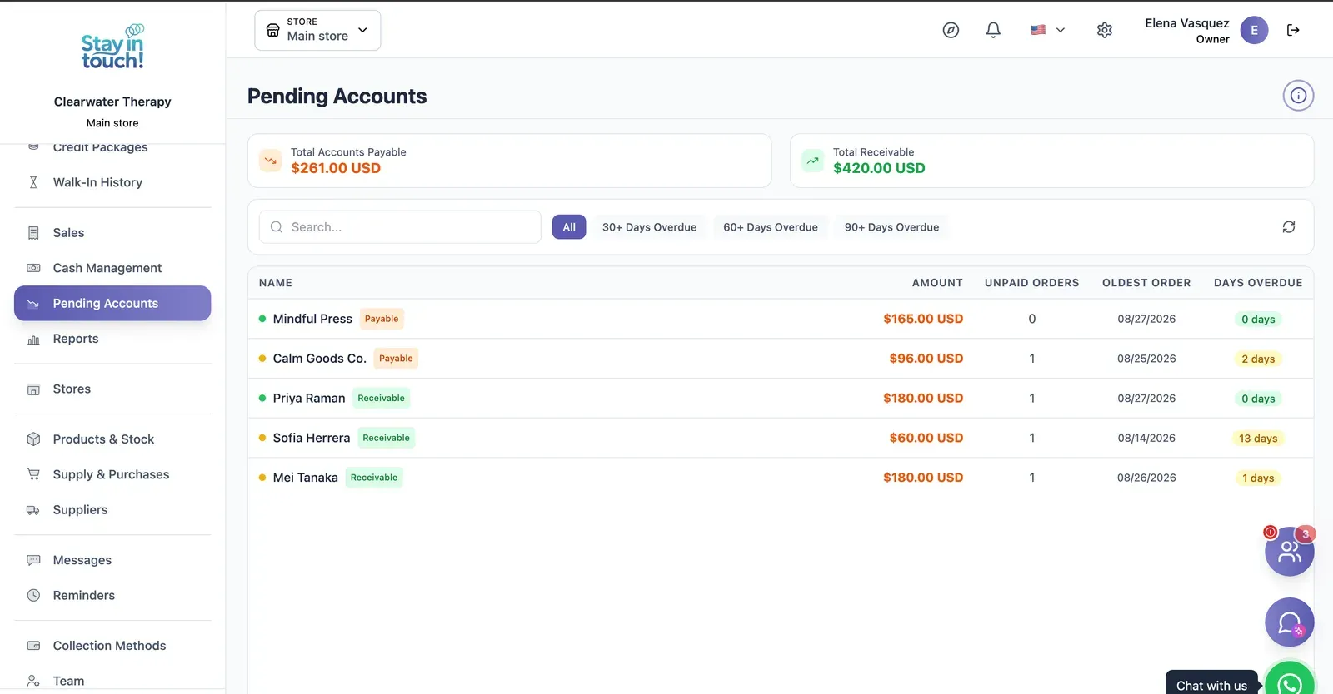This screenshot has height=694, width=1333.
Task: Open the team chat bubble with badge
Action: tap(1289, 551)
